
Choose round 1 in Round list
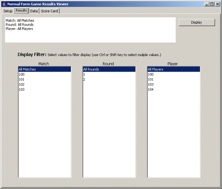coord(109,74)
